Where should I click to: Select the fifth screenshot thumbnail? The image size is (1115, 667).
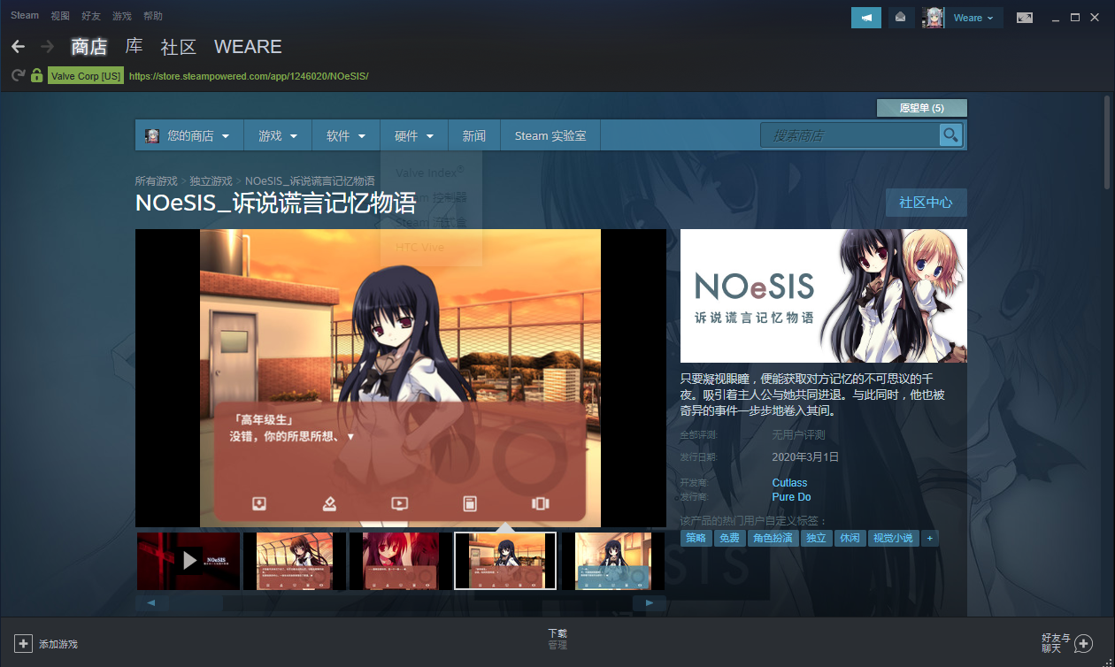pos(613,561)
